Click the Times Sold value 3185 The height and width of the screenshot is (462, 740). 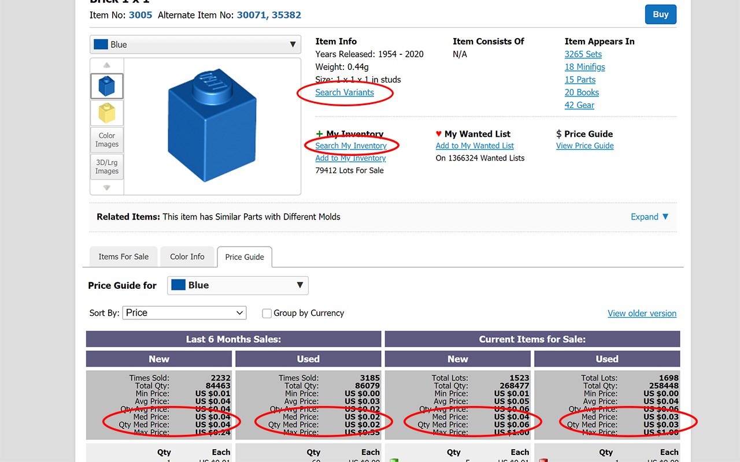click(370, 378)
